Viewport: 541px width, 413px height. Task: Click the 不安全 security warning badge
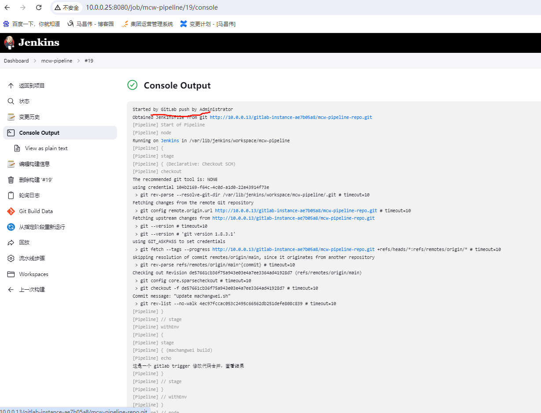coord(67,7)
